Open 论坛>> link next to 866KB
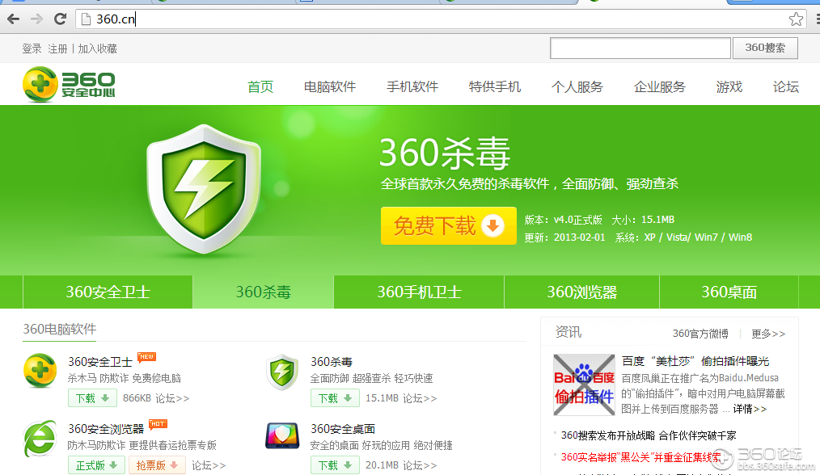 click(172, 398)
